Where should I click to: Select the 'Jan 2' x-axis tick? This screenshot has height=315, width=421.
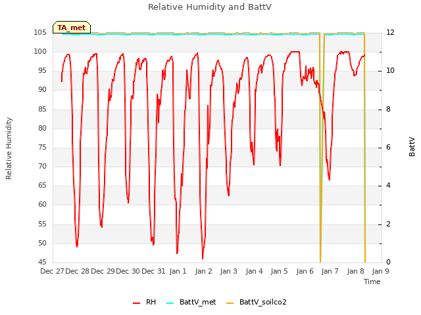tap(203, 271)
